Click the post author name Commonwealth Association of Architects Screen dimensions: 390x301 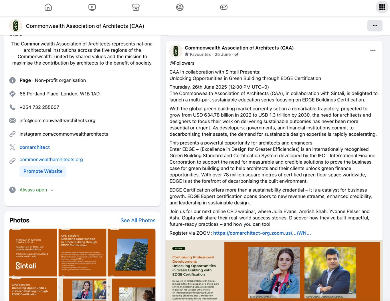point(239,48)
